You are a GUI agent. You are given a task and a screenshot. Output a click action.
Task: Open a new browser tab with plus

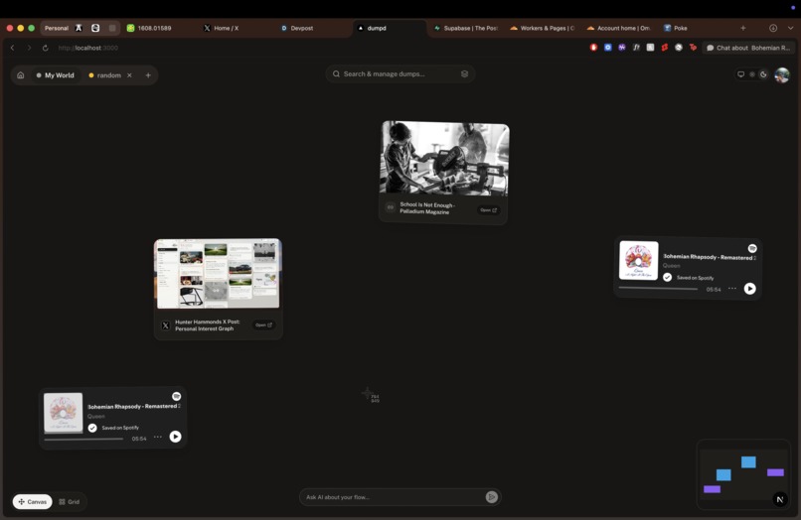click(743, 28)
